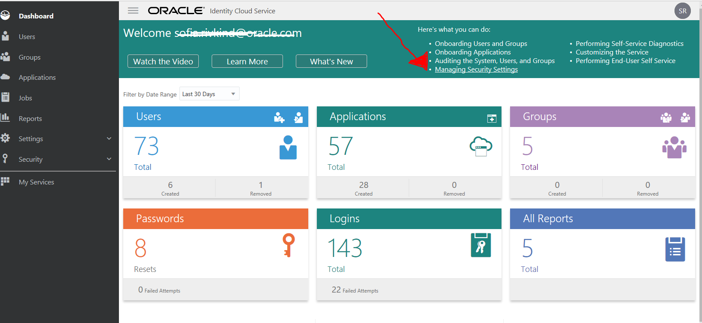
Task: Click the 1 Removed users stat
Action: click(261, 188)
